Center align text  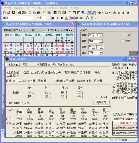[x=77, y=18]
